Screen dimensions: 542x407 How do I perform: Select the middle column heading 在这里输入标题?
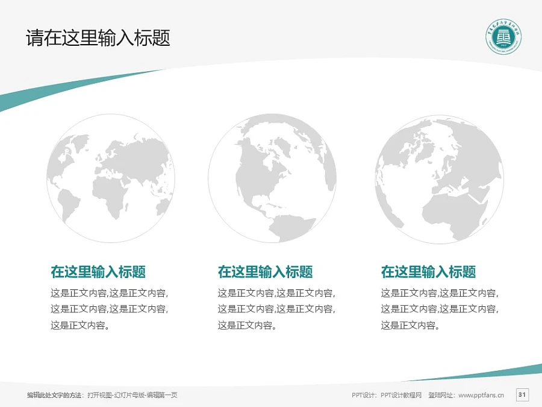[265, 272]
